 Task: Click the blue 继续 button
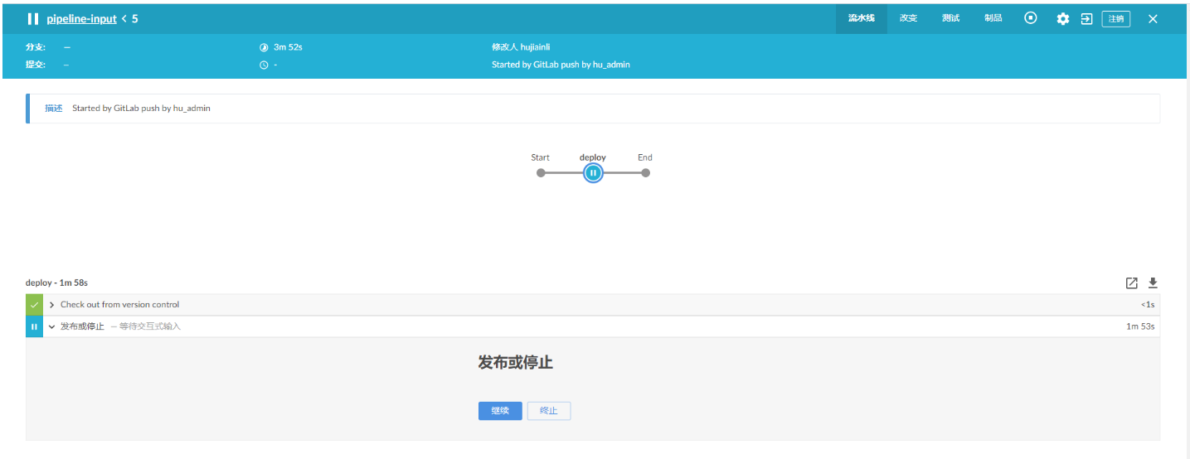coord(500,411)
